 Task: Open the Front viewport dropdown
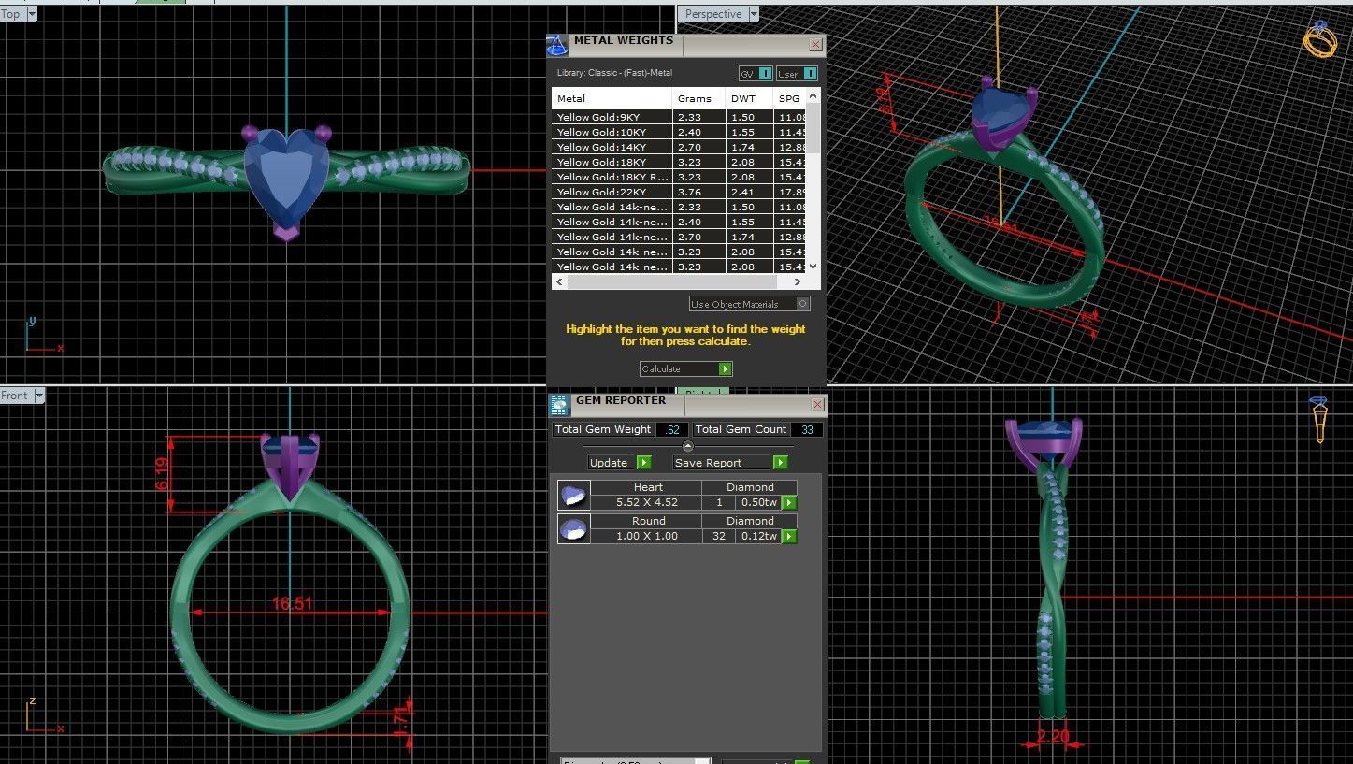click(39, 396)
